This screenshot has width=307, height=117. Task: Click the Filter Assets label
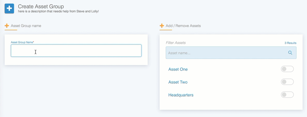176,43
